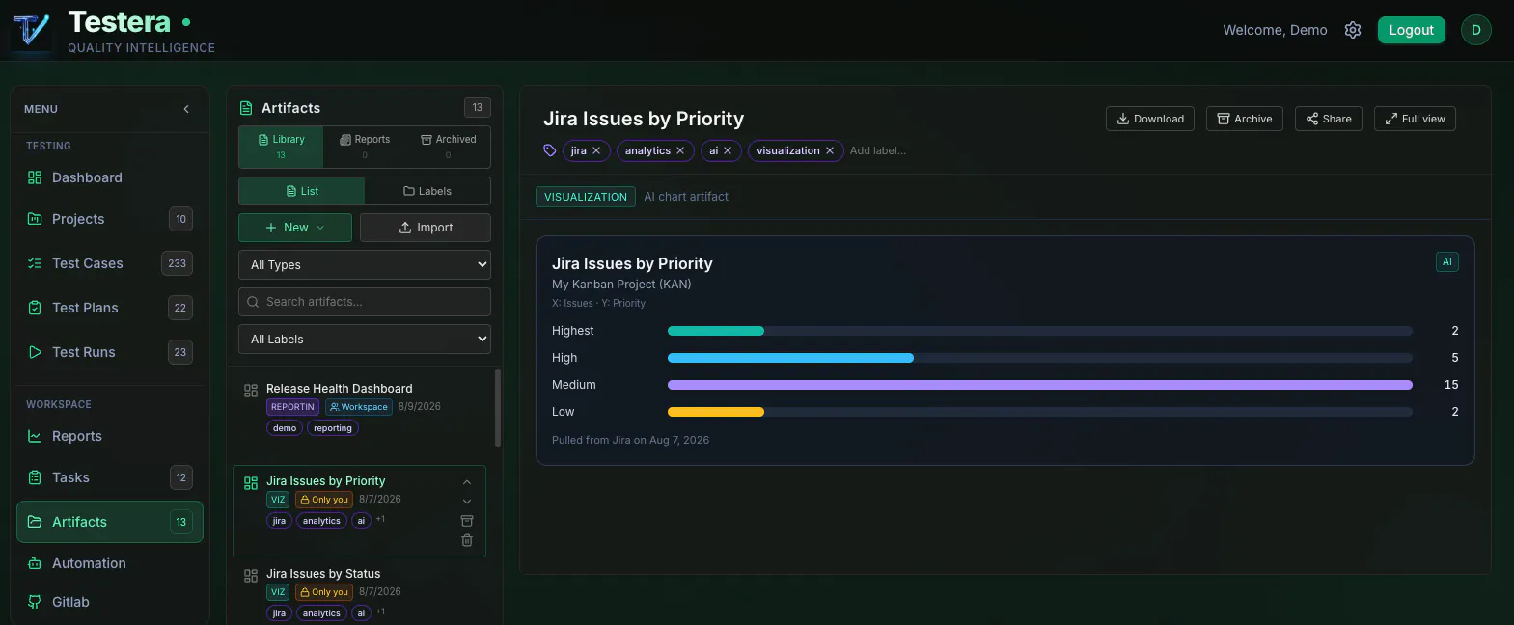1514x625 pixels.
Task: Switch to Library tab
Action: [281, 147]
